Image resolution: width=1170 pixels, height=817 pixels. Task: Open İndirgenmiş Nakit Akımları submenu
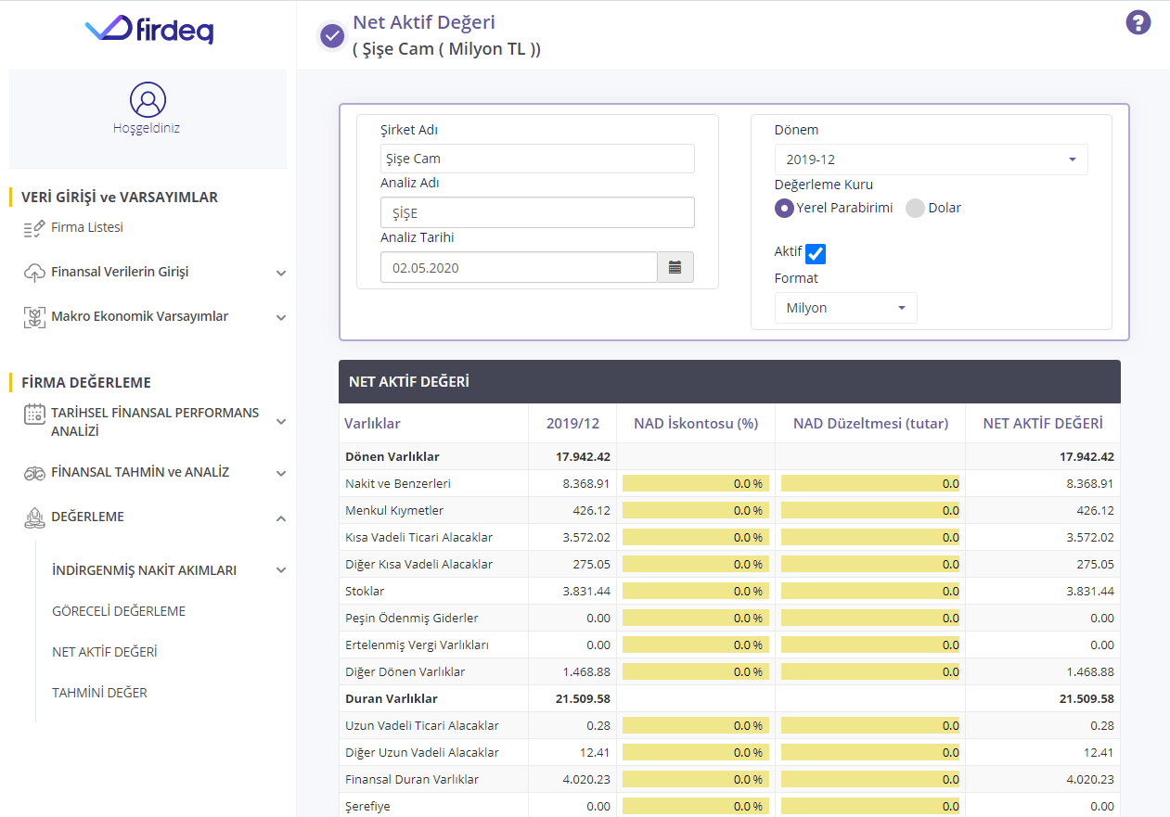pyautogui.click(x=144, y=570)
